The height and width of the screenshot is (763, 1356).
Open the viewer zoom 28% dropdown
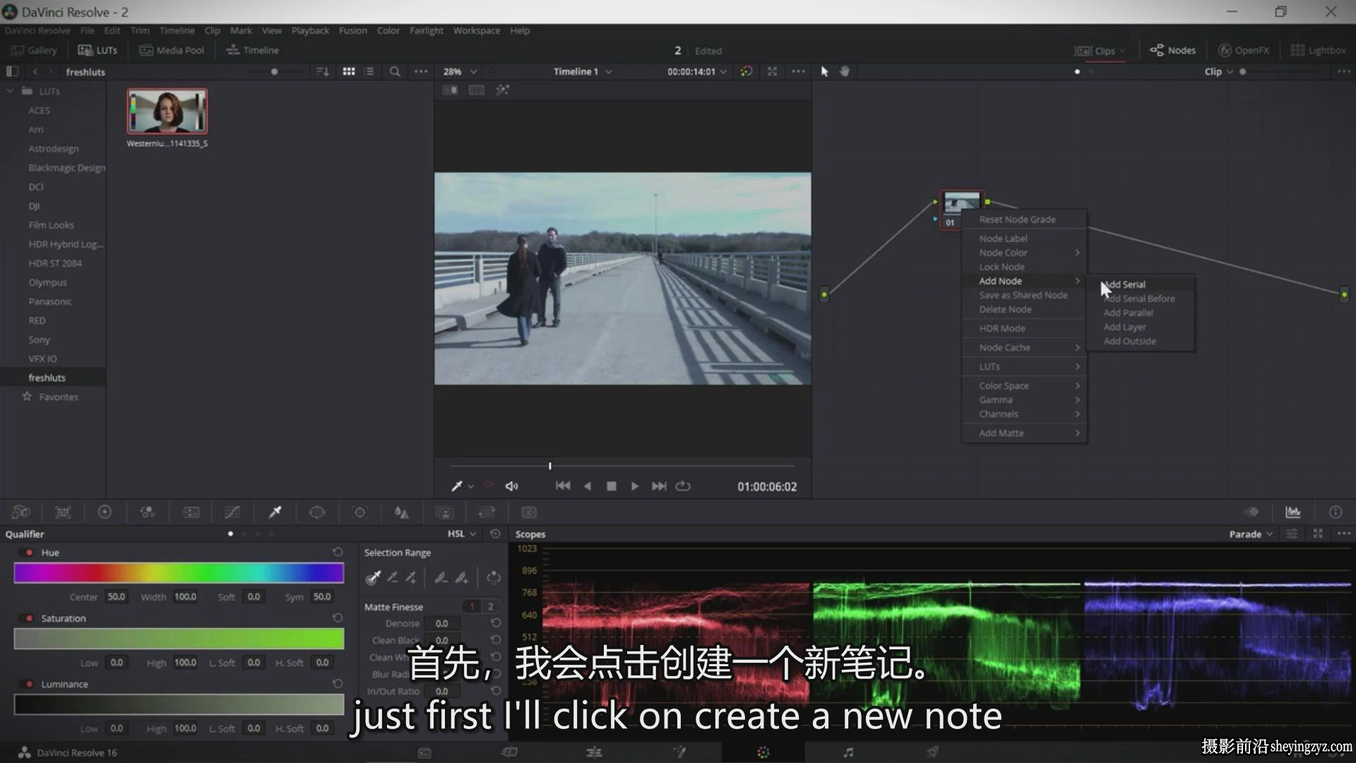(x=460, y=71)
